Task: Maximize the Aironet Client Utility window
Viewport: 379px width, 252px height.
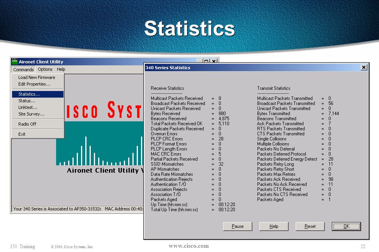Action: (x=206, y=61)
